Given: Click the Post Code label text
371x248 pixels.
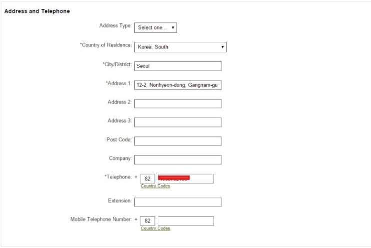Looking at the screenshot, I should pyautogui.click(x=119, y=140).
